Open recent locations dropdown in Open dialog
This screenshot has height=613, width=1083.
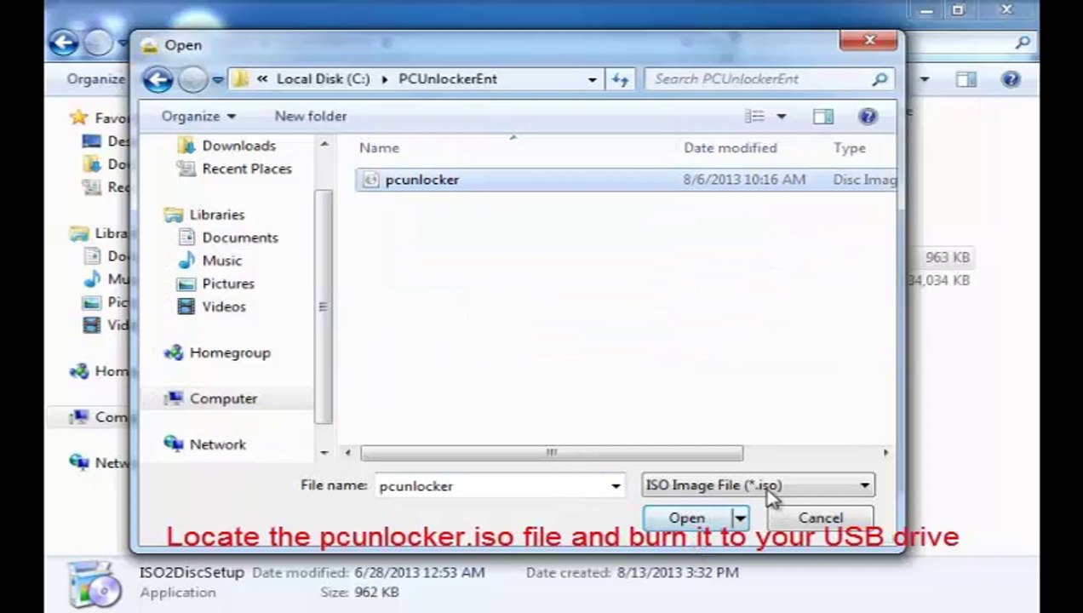218,80
